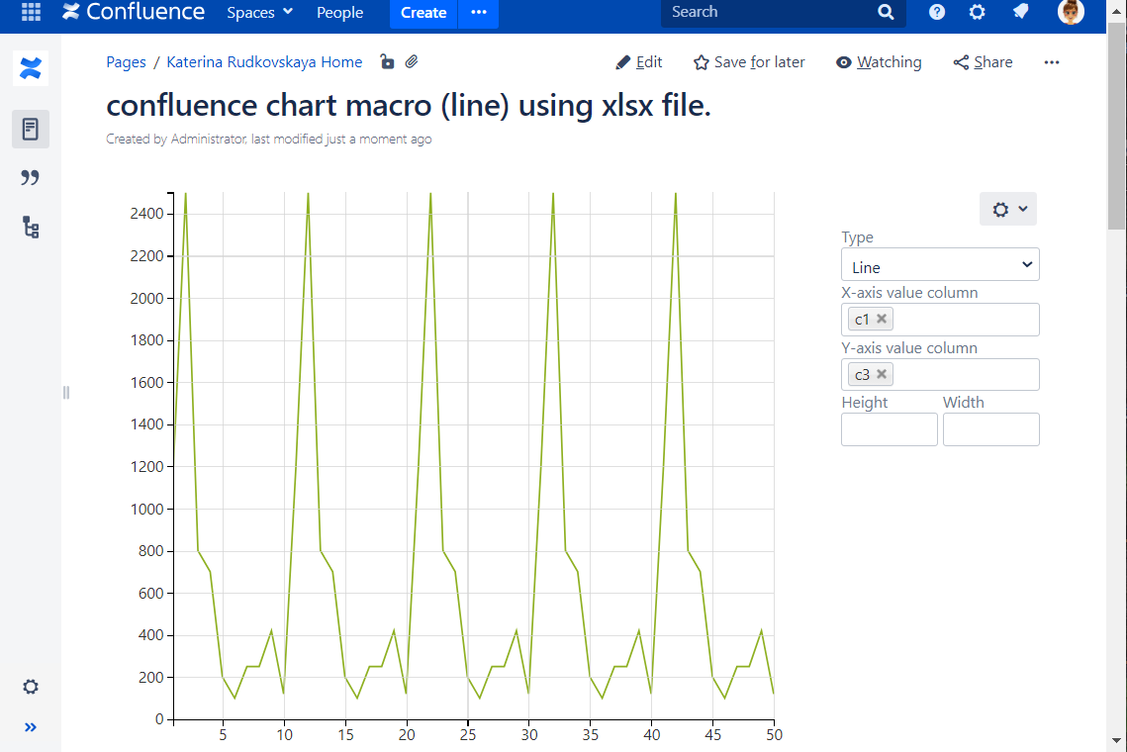Click the blog posts icon in sidebar
Image resolution: width=1127 pixels, height=752 pixels.
pyautogui.click(x=30, y=178)
